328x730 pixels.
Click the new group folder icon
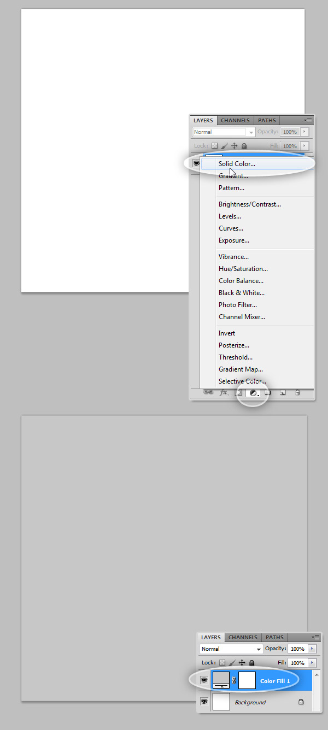pos(268,392)
